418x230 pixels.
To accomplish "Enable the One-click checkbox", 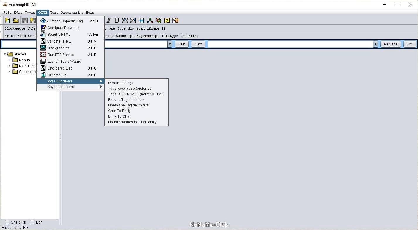I will (7, 222).
